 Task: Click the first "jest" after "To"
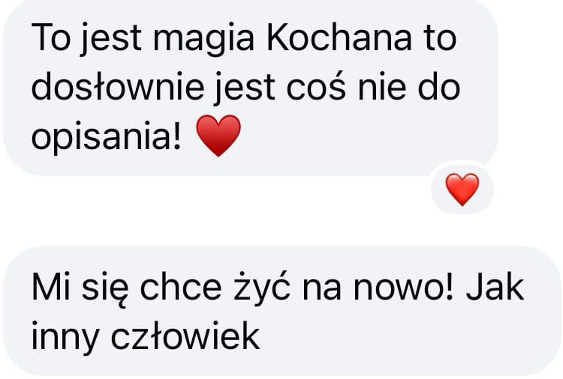tap(110, 40)
